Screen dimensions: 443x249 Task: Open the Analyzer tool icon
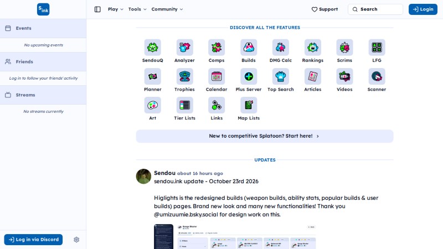coord(184,48)
